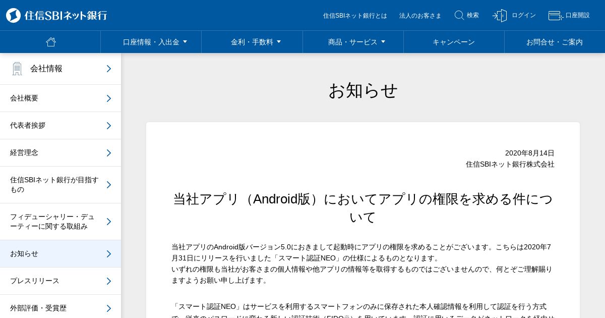Screen dimensions: 605x318
Task: Click the account opening card icon
Action: tap(556, 16)
